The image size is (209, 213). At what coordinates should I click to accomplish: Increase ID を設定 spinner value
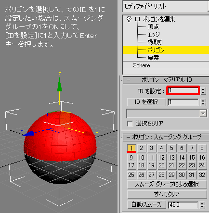click(203, 89)
